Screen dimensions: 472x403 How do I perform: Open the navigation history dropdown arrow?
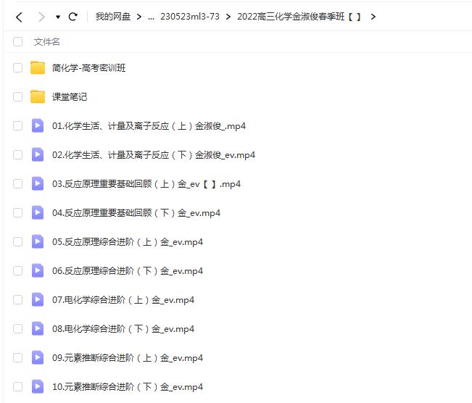pos(58,17)
